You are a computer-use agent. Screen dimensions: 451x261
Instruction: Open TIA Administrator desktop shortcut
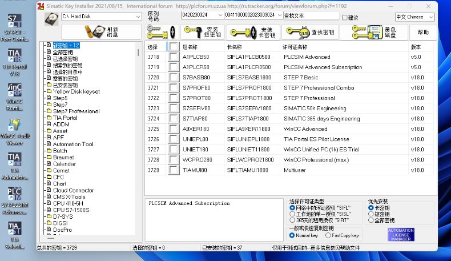click(14, 166)
